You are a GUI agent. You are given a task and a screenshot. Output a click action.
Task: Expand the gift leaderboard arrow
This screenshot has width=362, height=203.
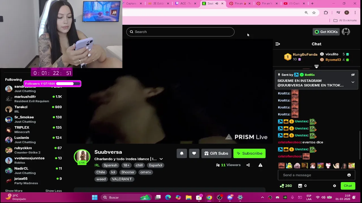coord(316,67)
